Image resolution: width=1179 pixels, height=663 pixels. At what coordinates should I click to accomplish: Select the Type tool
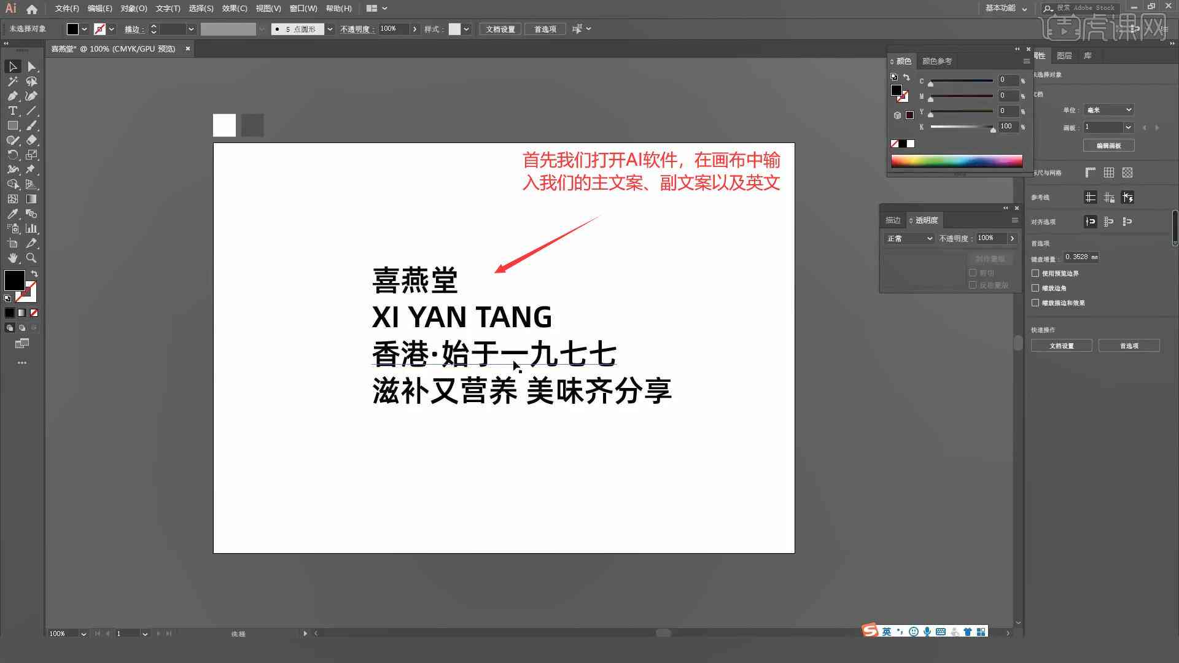[x=11, y=111]
